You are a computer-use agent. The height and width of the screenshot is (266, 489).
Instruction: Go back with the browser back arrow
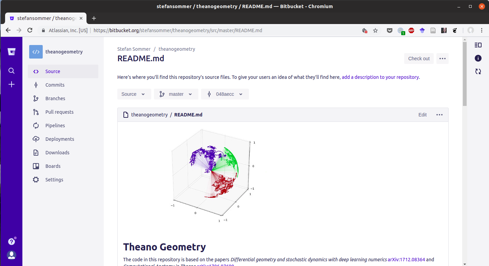(8, 30)
